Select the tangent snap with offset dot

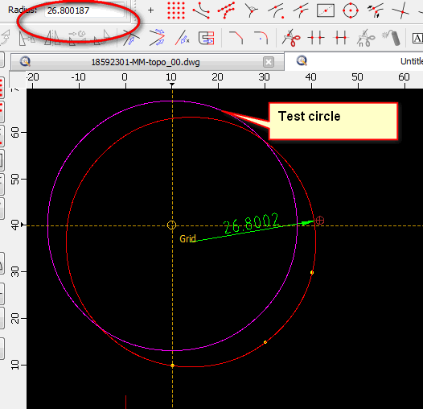(276, 10)
